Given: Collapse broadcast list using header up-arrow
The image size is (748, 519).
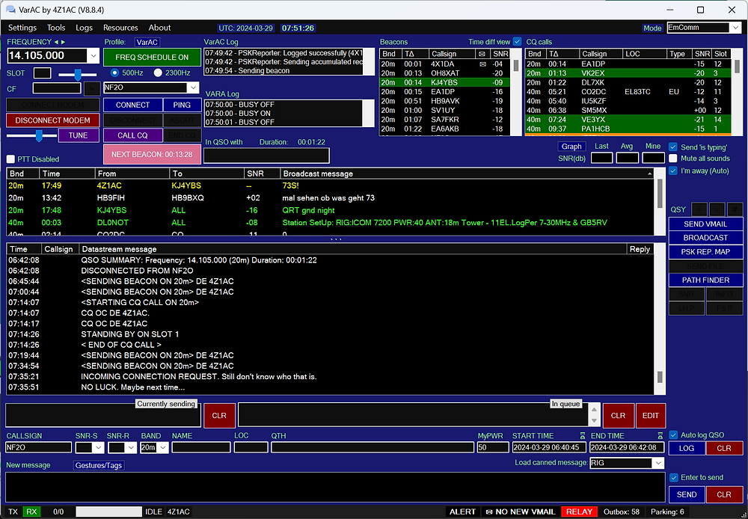Looking at the screenshot, I should click(649, 173).
